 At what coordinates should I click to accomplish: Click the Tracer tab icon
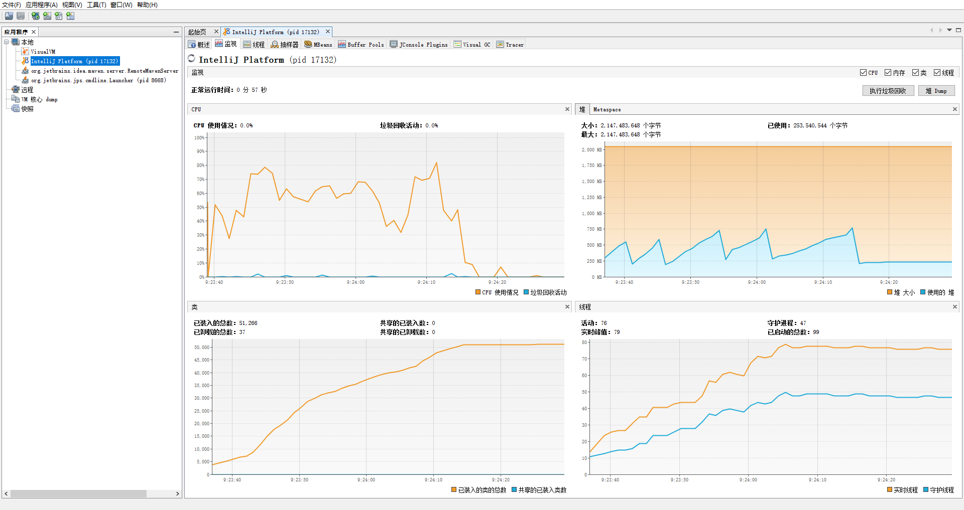[x=500, y=44]
